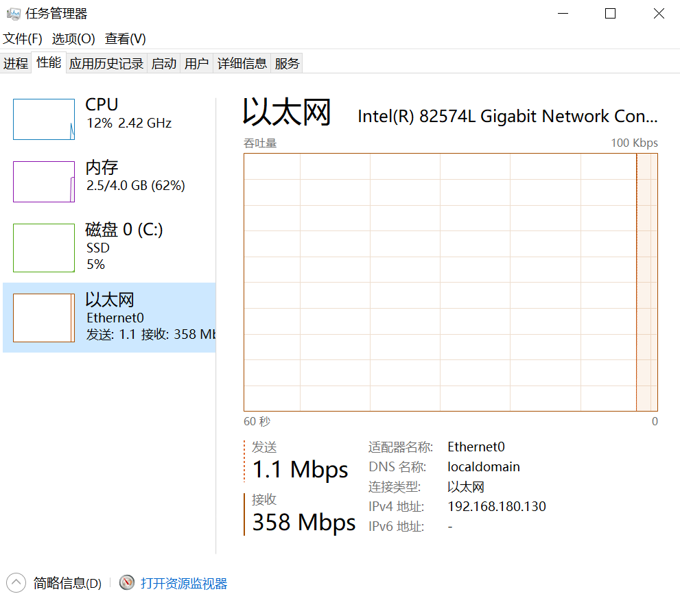
Task: Open the 选项(O) menu
Action: tap(73, 38)
